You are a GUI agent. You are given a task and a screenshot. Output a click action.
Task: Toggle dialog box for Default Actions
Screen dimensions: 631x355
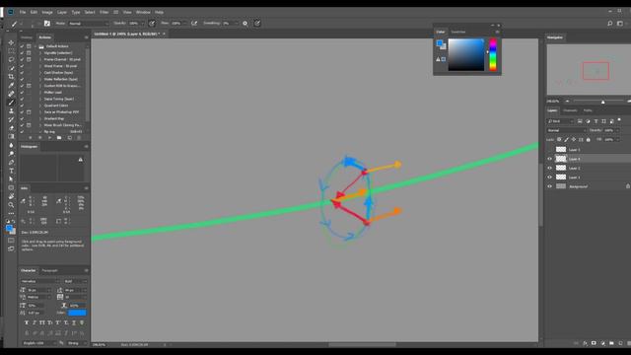point(29,46)
